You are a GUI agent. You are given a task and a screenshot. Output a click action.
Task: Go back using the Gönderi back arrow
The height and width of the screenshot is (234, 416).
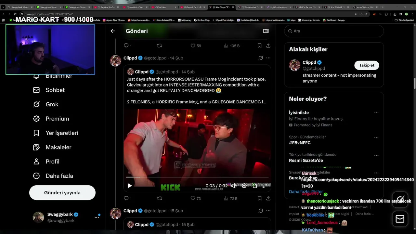(x=113, y=31)
